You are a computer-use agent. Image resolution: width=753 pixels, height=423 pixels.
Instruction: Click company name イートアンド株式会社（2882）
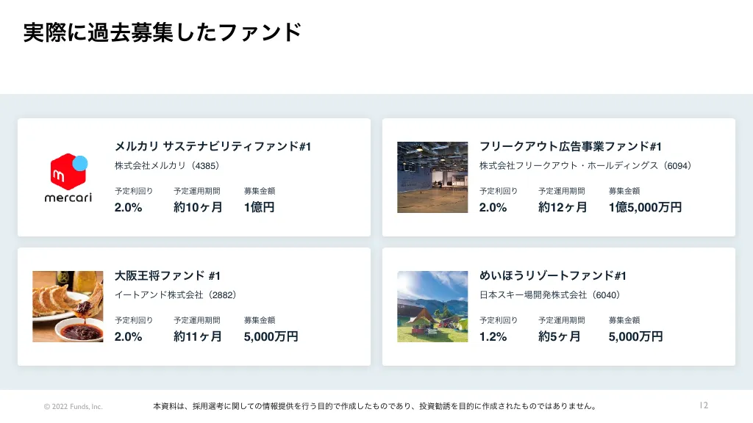coord(176,295)
